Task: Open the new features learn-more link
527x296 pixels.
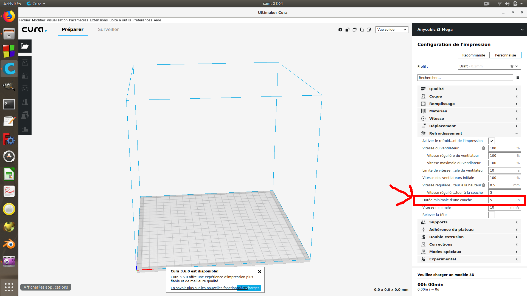Action: click(x=203, y=288)
